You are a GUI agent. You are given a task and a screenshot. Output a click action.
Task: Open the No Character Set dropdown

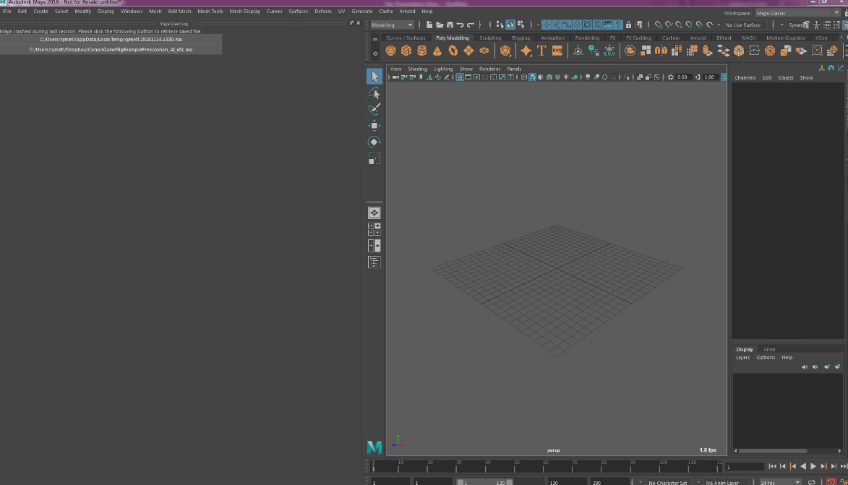click(x=667, y=482)
